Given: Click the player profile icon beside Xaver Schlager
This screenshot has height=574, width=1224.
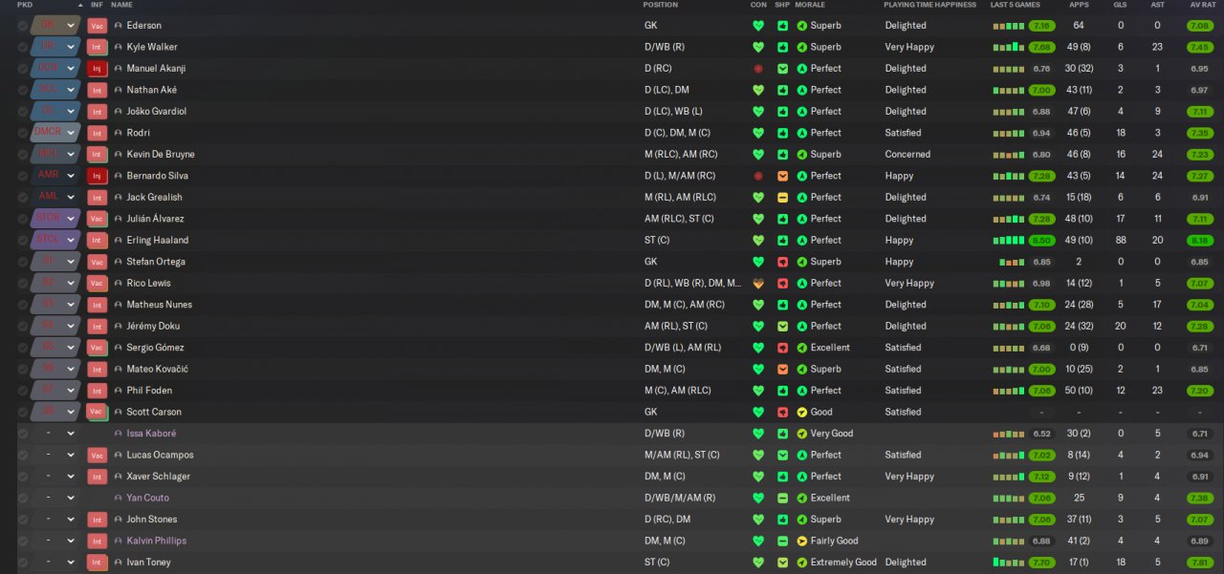Looking at the screenshot, I should pyautogui.click(x=118, y=477).
